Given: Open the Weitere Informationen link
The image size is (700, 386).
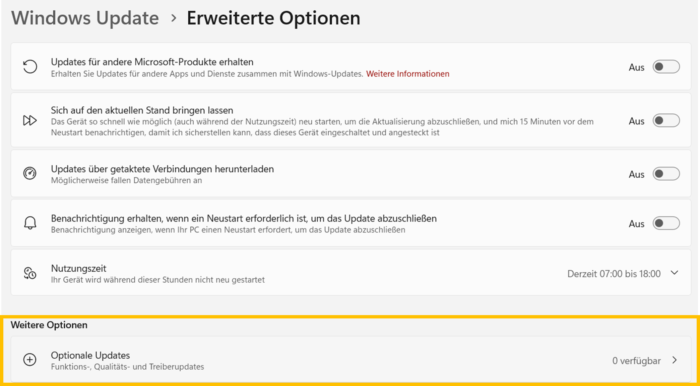Looking at the screenshot, I should click(x=407, y=74).
